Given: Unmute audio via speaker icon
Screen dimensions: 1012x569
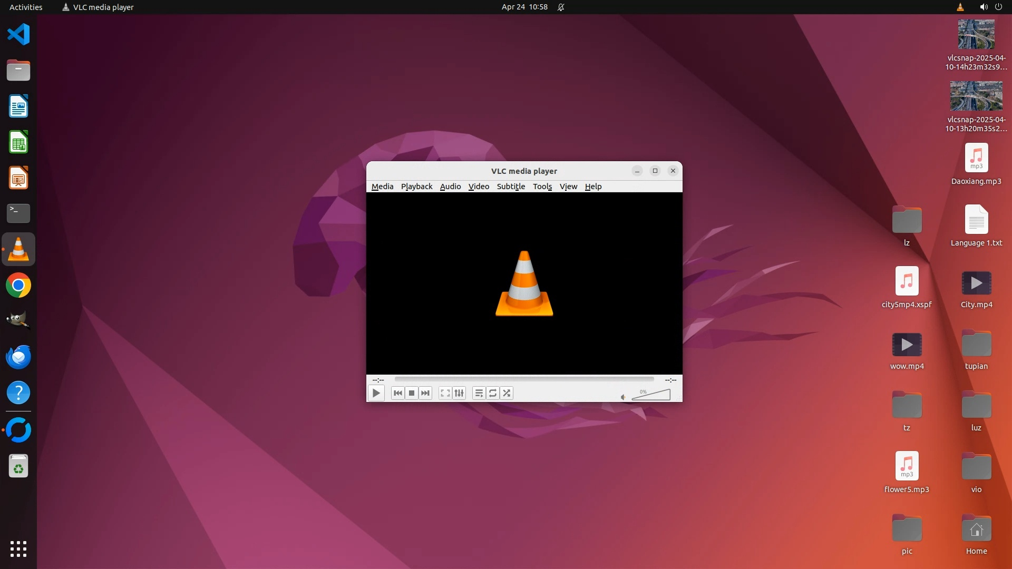Looking at the screenshot, I should 623,397.
